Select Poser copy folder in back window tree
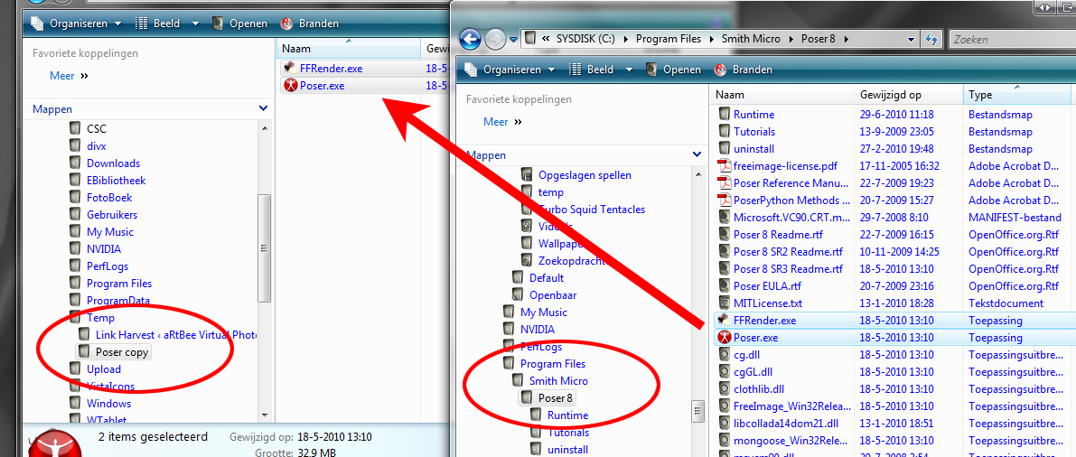Image resolution: width=1076 pixels, height=457 pixels. [x=121, y=352]
